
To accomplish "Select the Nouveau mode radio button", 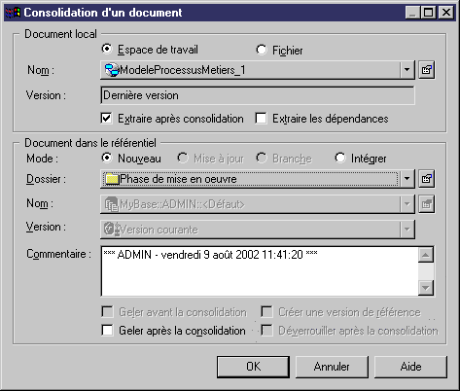I will (x=106, y=159).
